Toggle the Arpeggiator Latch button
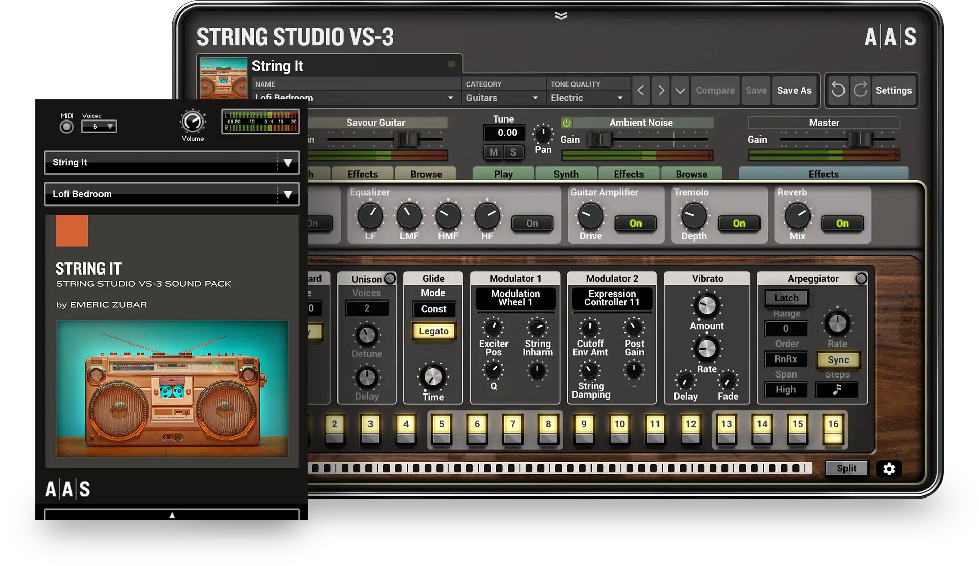 [x=786, y=298]
